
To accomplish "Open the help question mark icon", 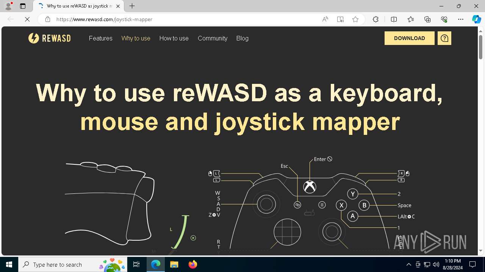I will tap(444, 38).
